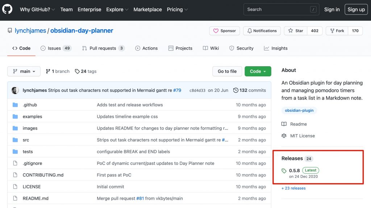Open the forks count 170
The width and height of the screenshot is (371, 208).
[x=355, y=31]
